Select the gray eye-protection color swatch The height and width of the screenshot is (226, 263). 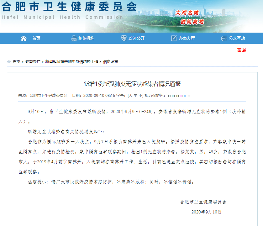189,96
